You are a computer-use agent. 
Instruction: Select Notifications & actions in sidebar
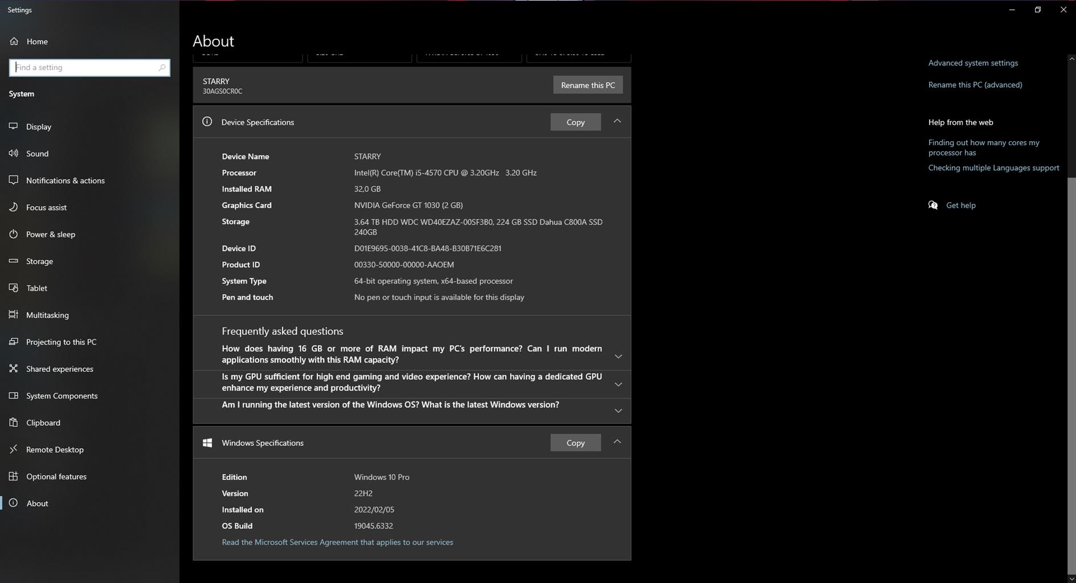[65, 180]
